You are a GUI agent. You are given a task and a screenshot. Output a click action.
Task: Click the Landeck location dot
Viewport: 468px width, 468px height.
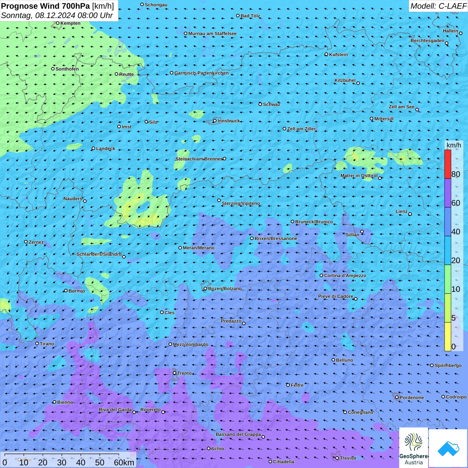tap(93, 148)
